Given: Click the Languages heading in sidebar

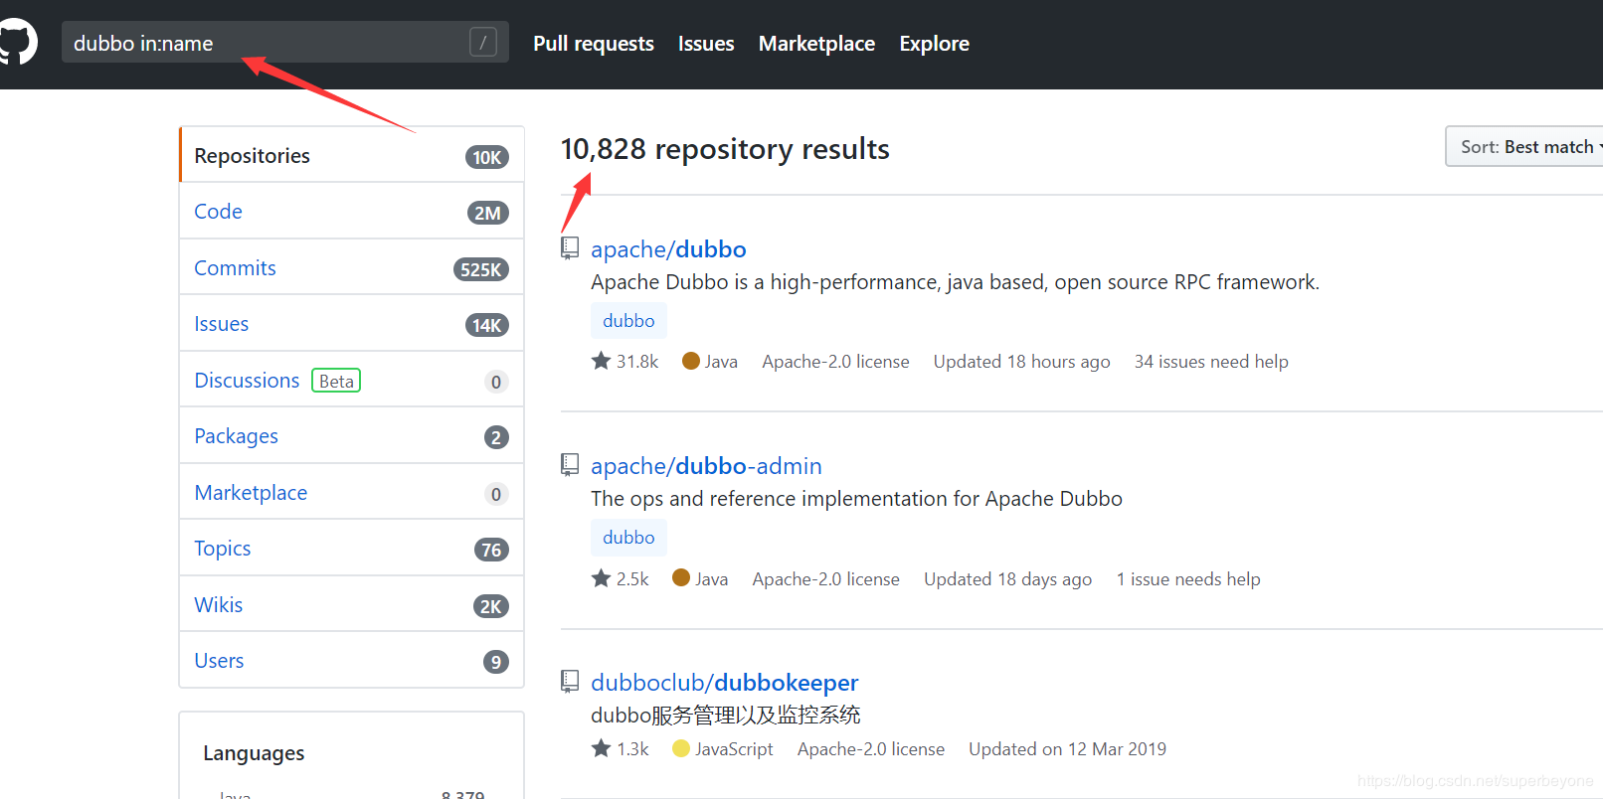Looking at the screenshot, I should point(254,753).
